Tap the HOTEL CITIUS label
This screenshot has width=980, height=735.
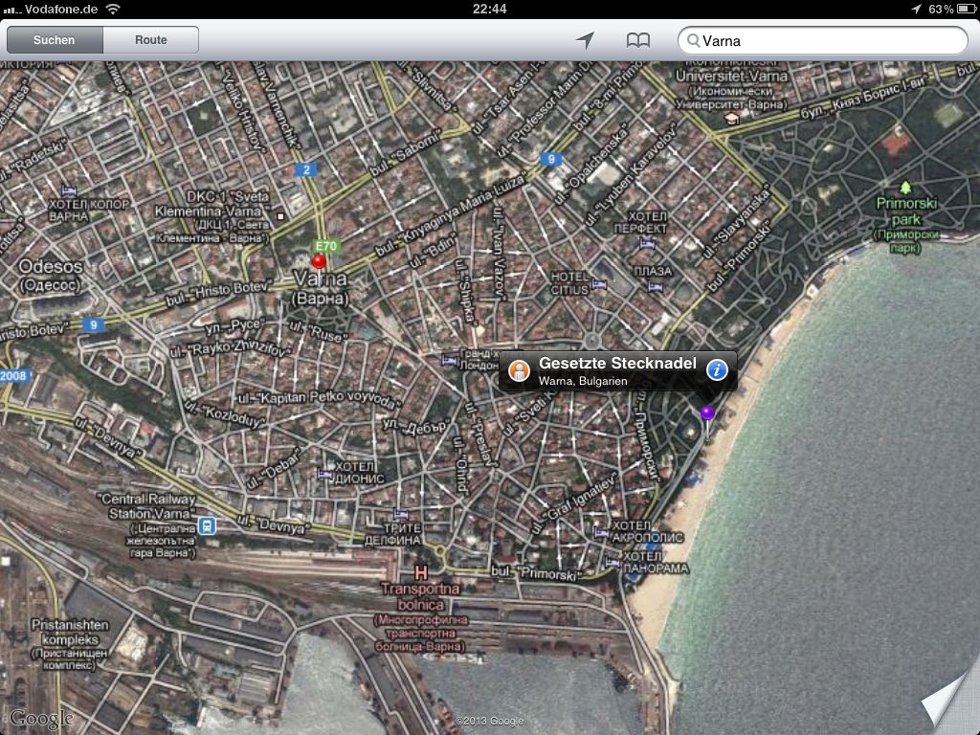coord(570,283)
